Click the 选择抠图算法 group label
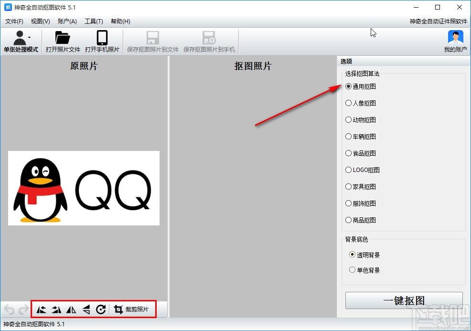The width and height of the screenshot is (471, 331). click(362, 74)
